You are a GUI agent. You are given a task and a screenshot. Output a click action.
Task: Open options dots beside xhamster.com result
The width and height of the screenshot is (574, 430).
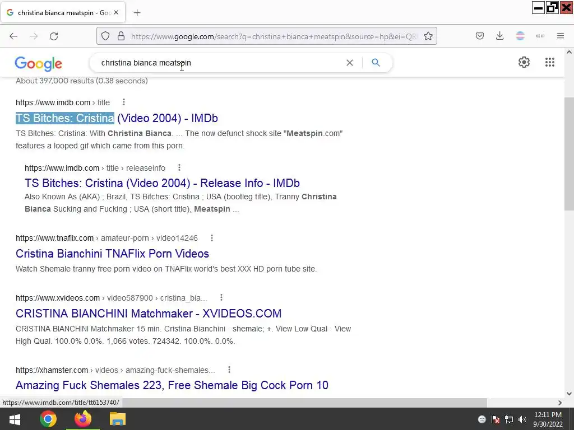click(x=229, y=370)
